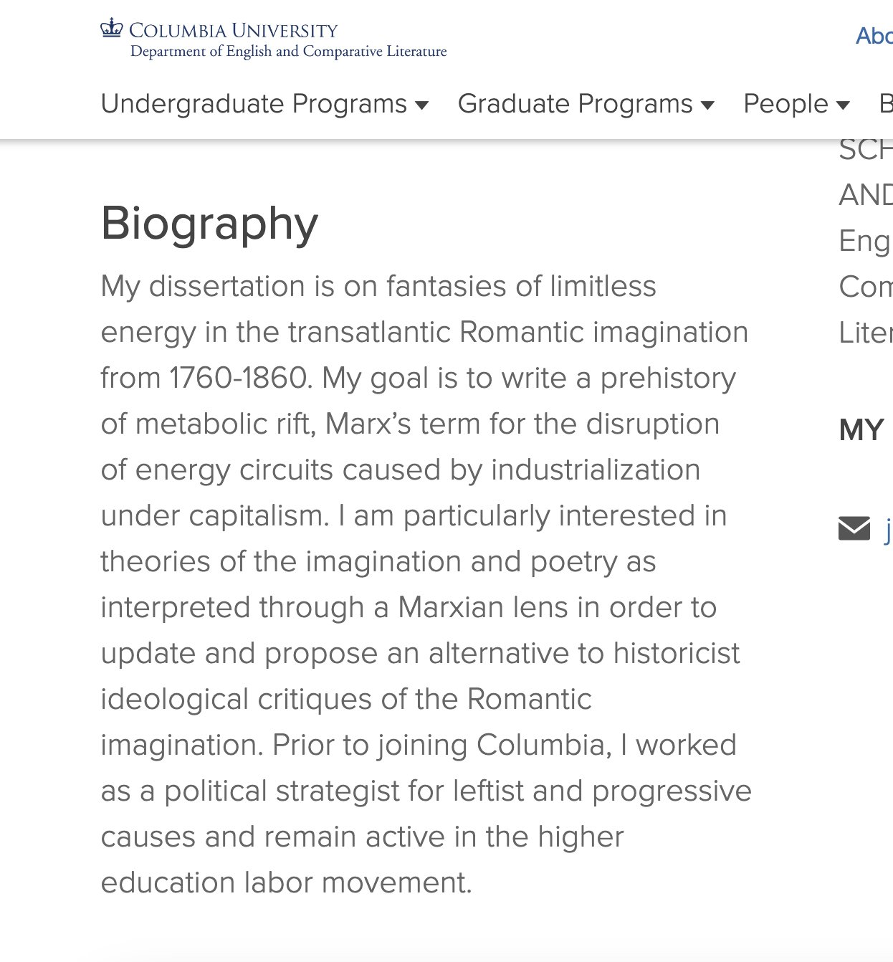Click the Columbia University crown logo icon
The width and height of the screenshot is (893, 962).
112,28
